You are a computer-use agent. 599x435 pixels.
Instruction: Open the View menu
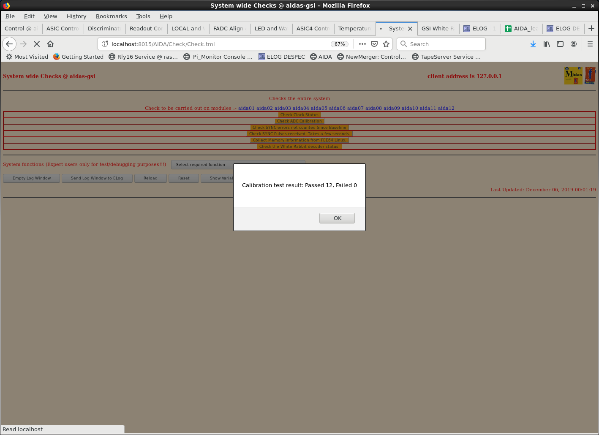(50, 16)
